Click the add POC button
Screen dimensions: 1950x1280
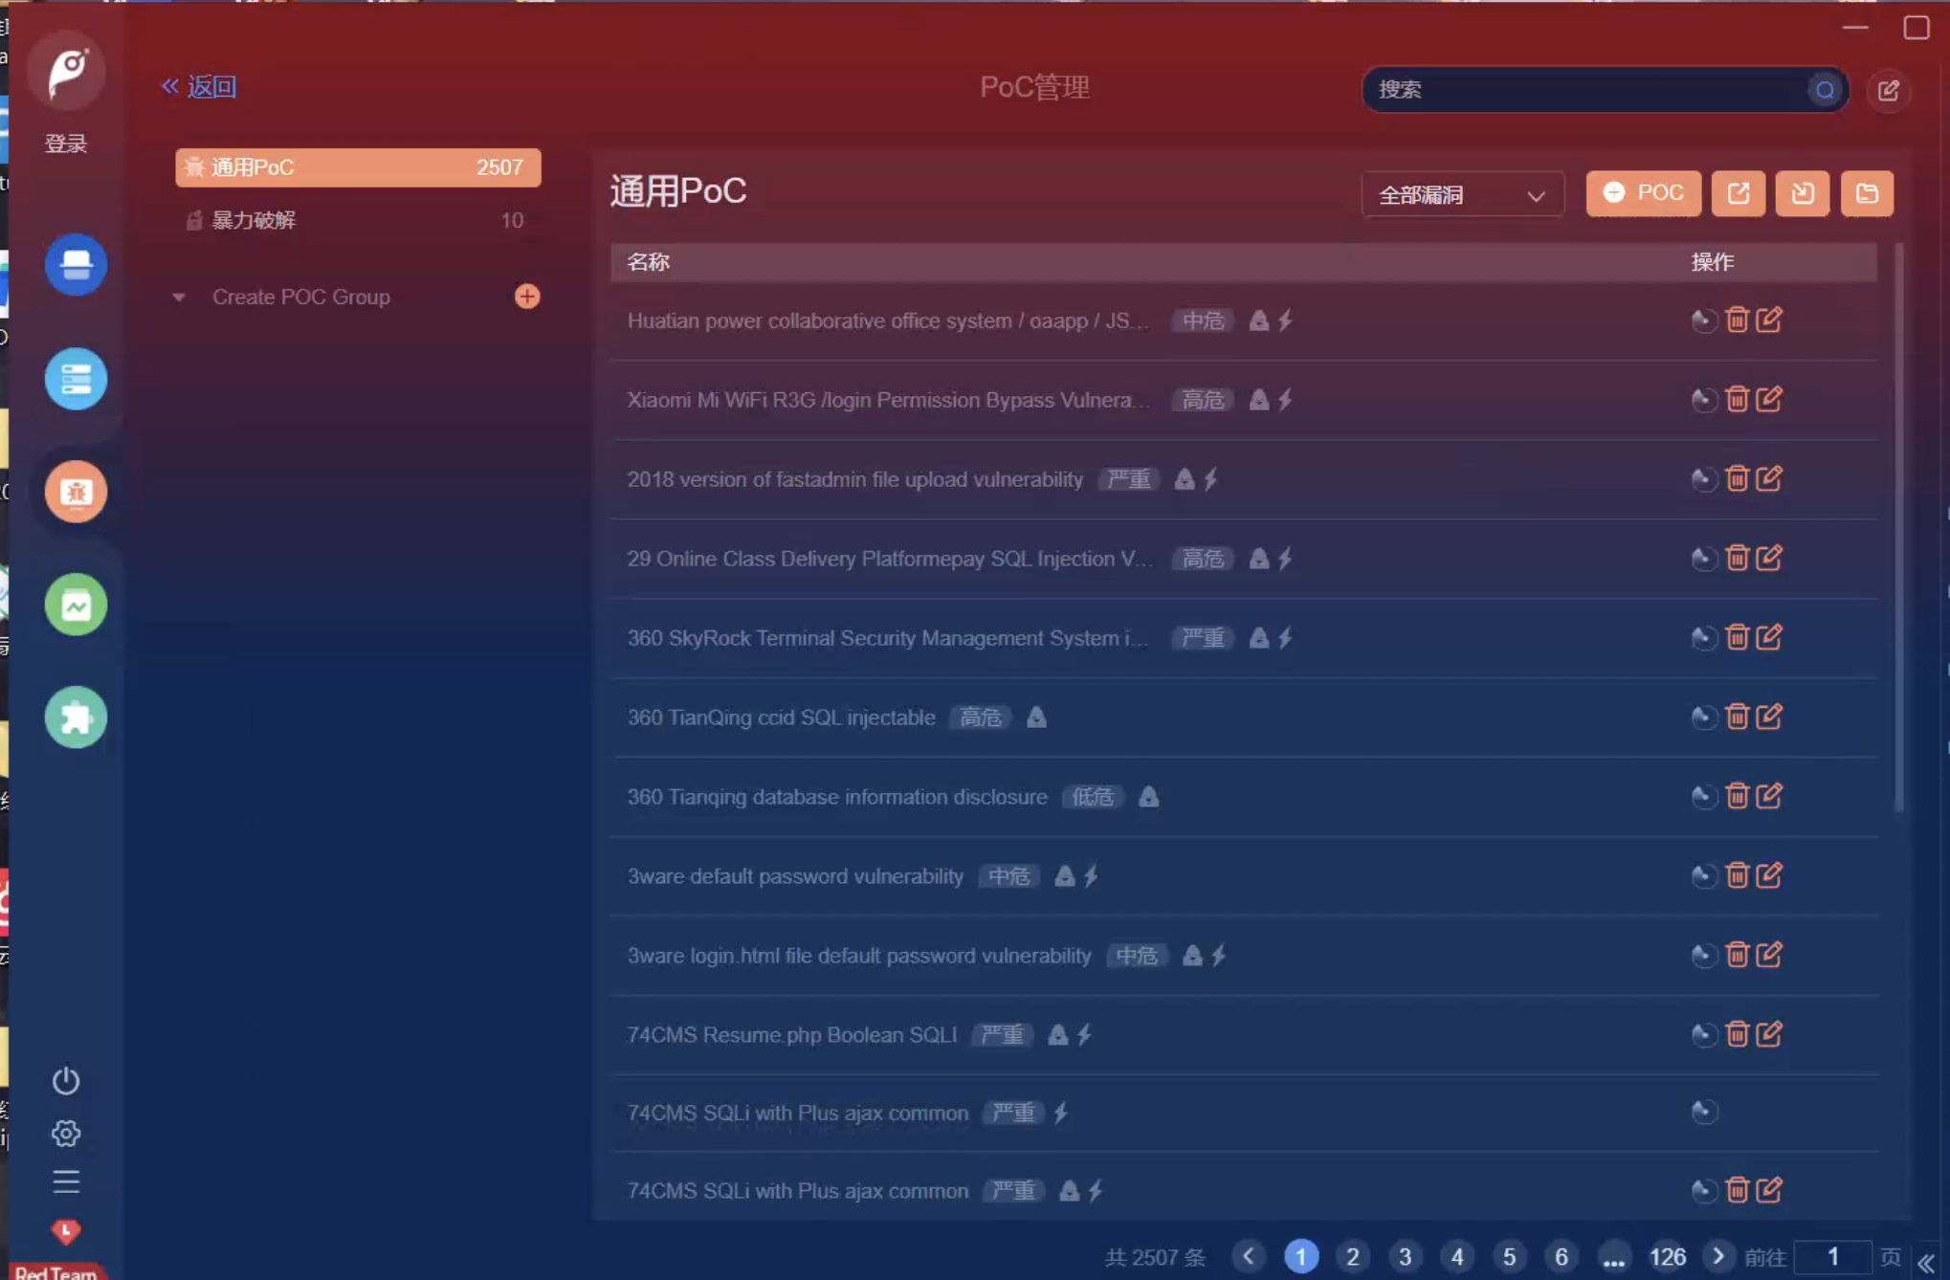coord(1643,193)
